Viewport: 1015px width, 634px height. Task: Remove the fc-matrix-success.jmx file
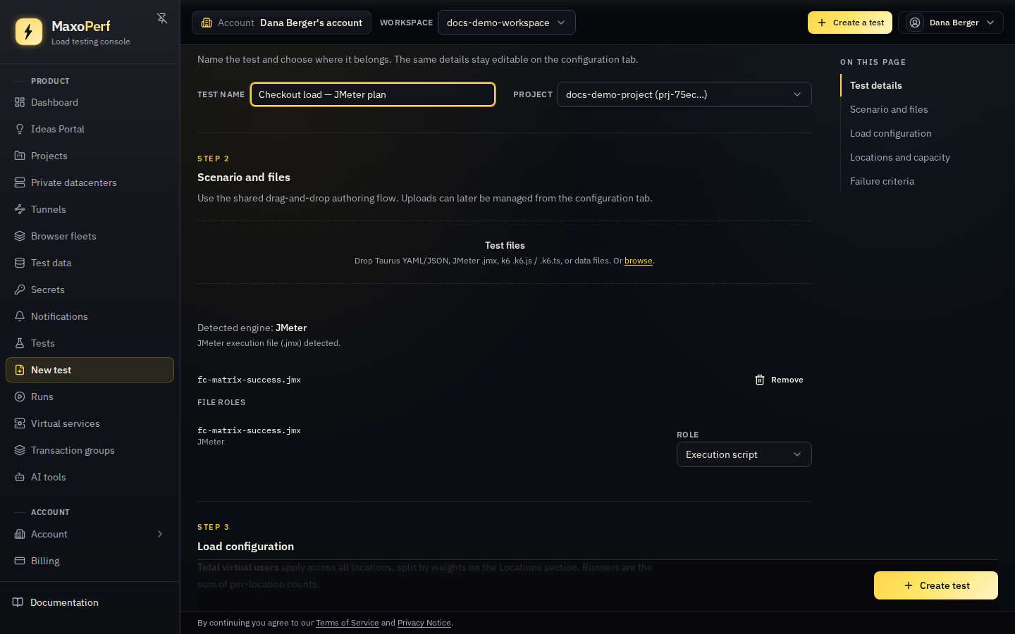tap(779, 380)
